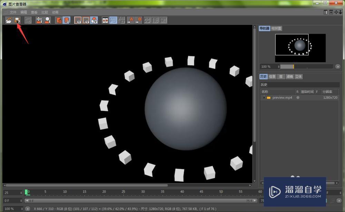Click the top-right up-down arrow icon
345x212 pixels.
pyautogui.click(x=341, y=12)
